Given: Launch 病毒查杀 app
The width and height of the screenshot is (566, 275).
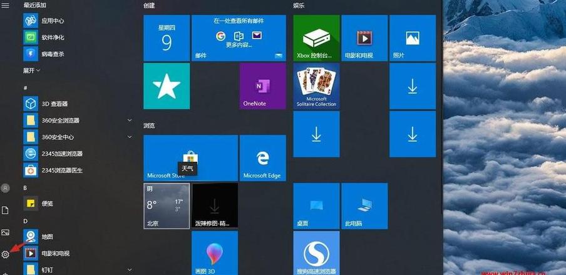Looking at the screenshot, I should pyautogui.click(x=79, y=54).
